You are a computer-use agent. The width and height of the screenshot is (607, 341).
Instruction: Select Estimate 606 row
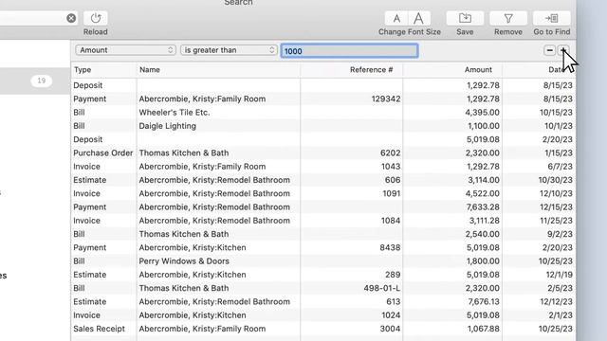click(x=323, y=180)
